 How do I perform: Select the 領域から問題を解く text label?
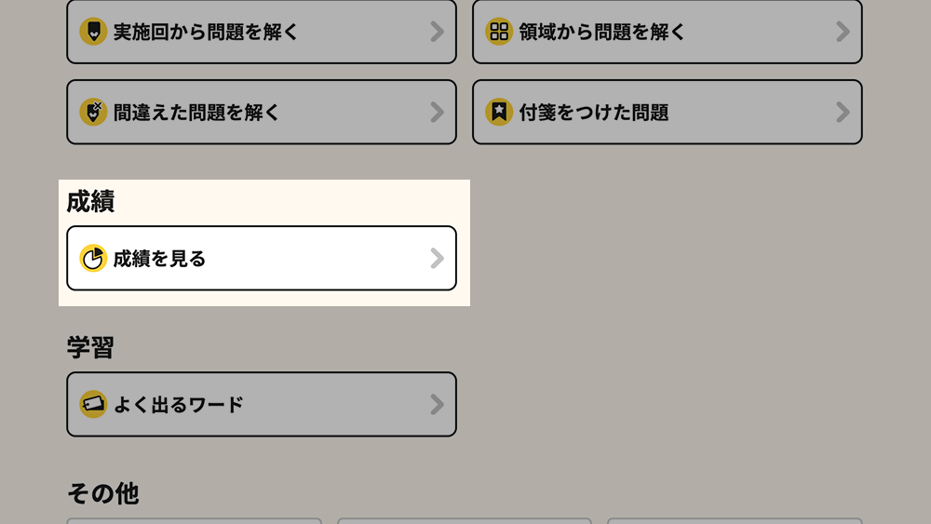click(602, 33)
